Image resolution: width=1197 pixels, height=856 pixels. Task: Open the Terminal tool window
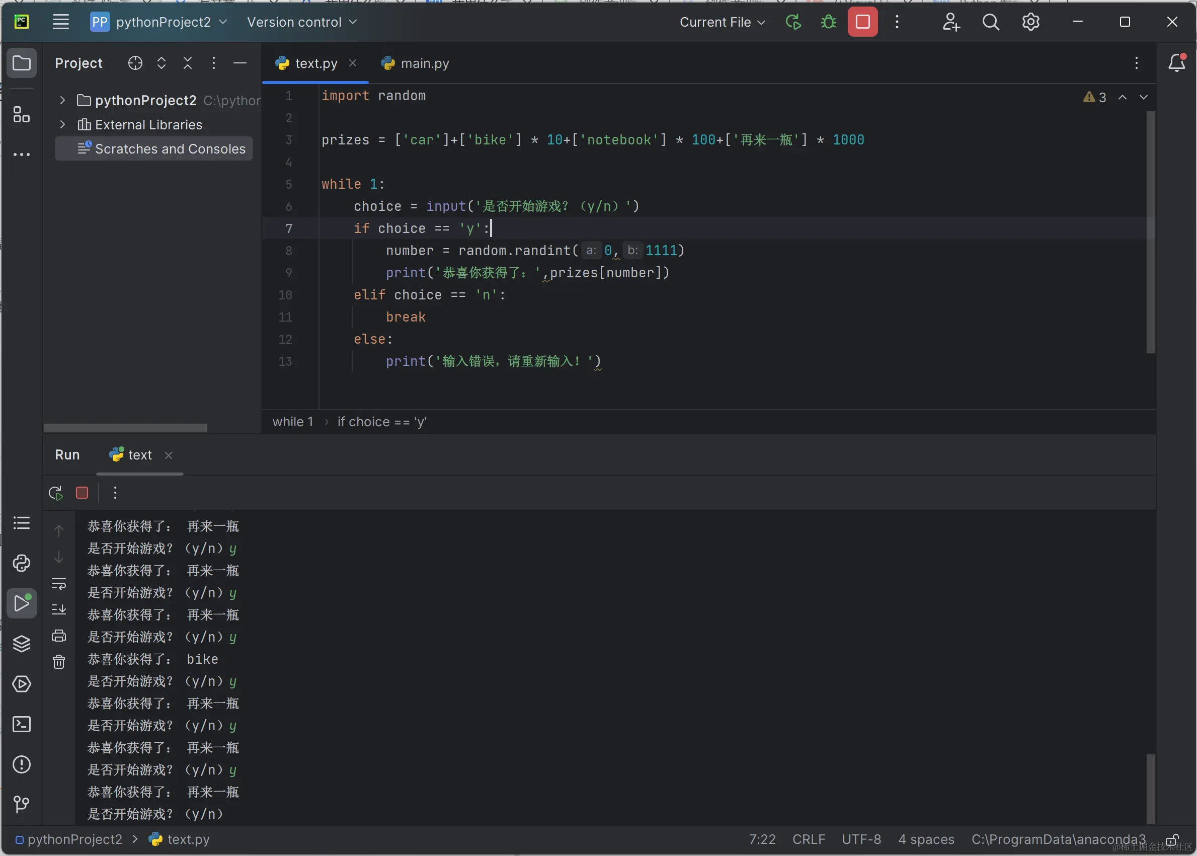pyautogui.click(x=22, y=724)
